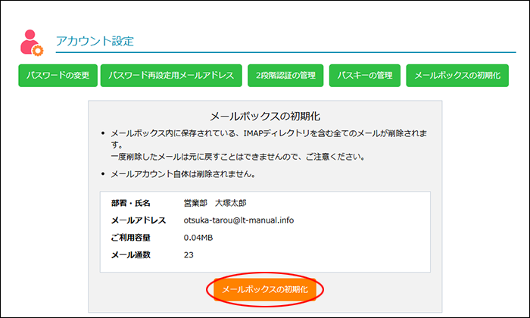Open パスワード再設定用メールアドレス settings
The height and width of the screenshot is (318, 530).
coord(173,76)
